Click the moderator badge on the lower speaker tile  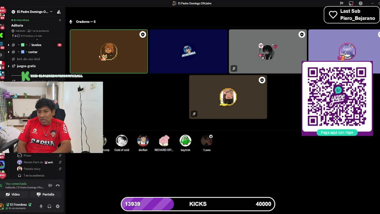tap(262, 80)
